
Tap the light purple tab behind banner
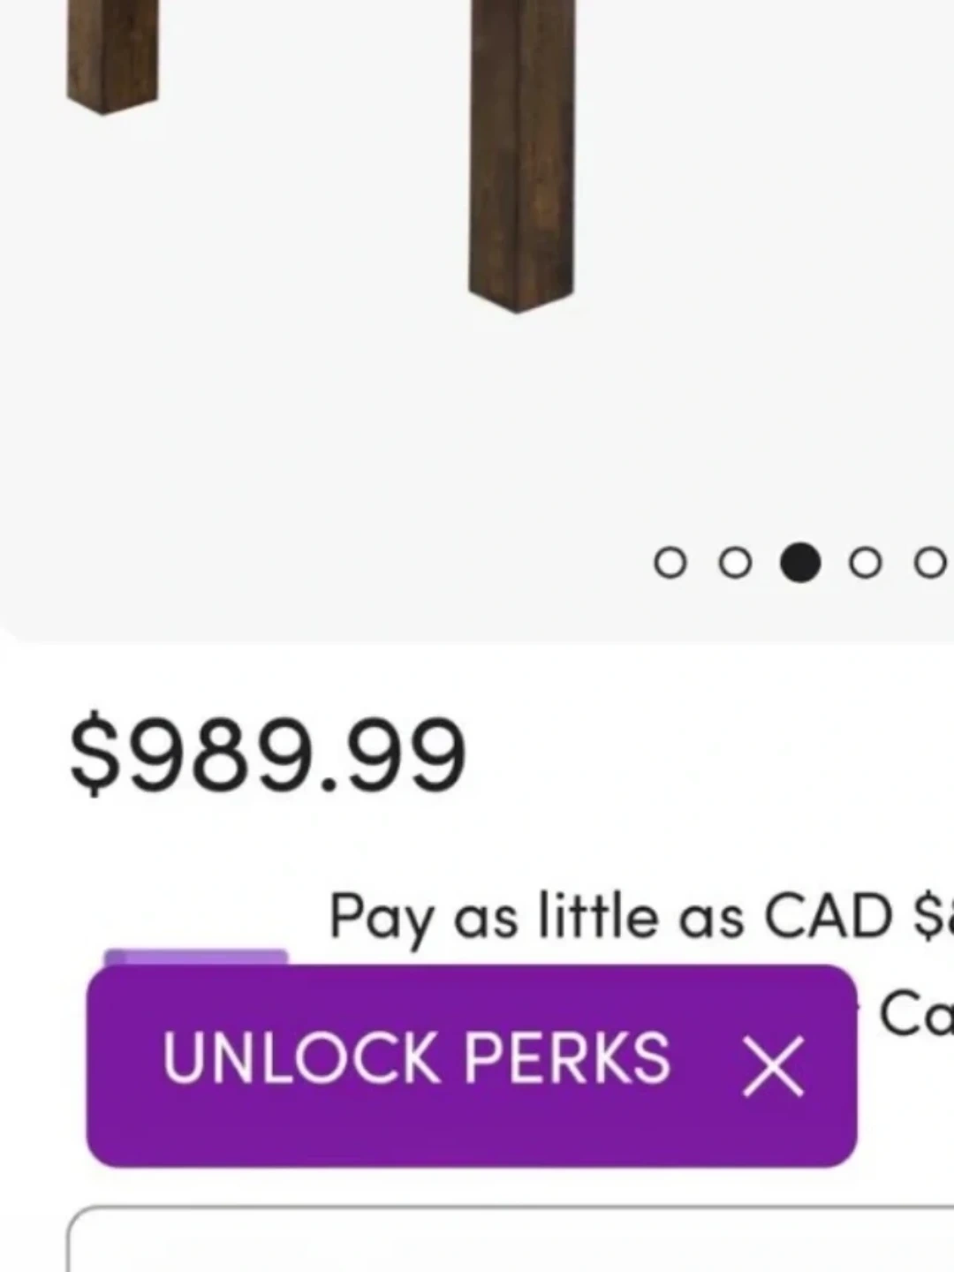(x=195, y=958)
